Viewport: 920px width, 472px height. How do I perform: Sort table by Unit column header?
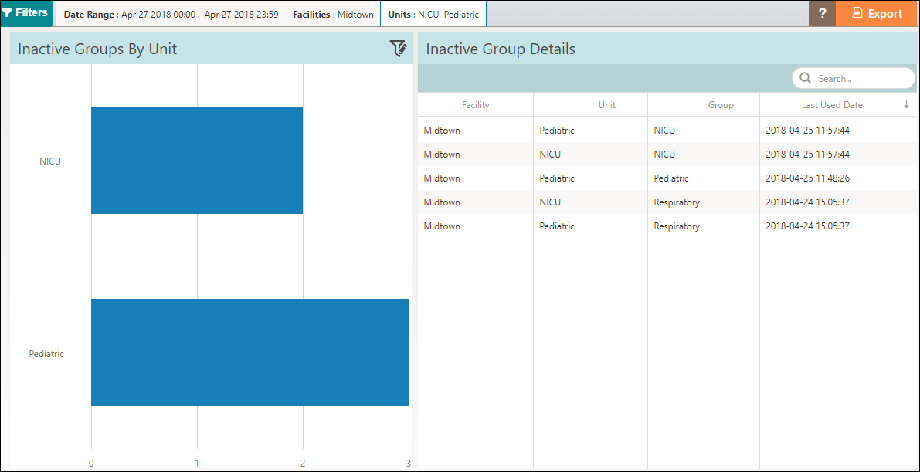click(590, 105)
